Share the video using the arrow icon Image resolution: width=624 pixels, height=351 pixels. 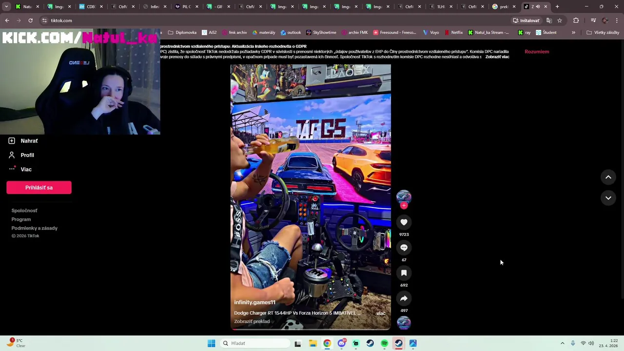[404, 298]
